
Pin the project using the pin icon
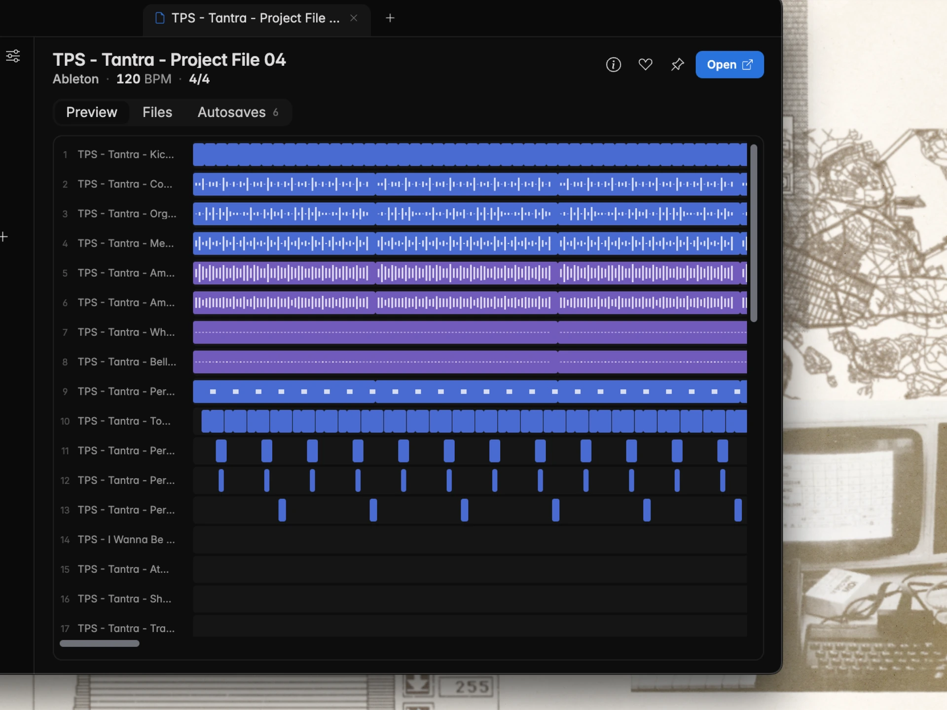(677, 65)
